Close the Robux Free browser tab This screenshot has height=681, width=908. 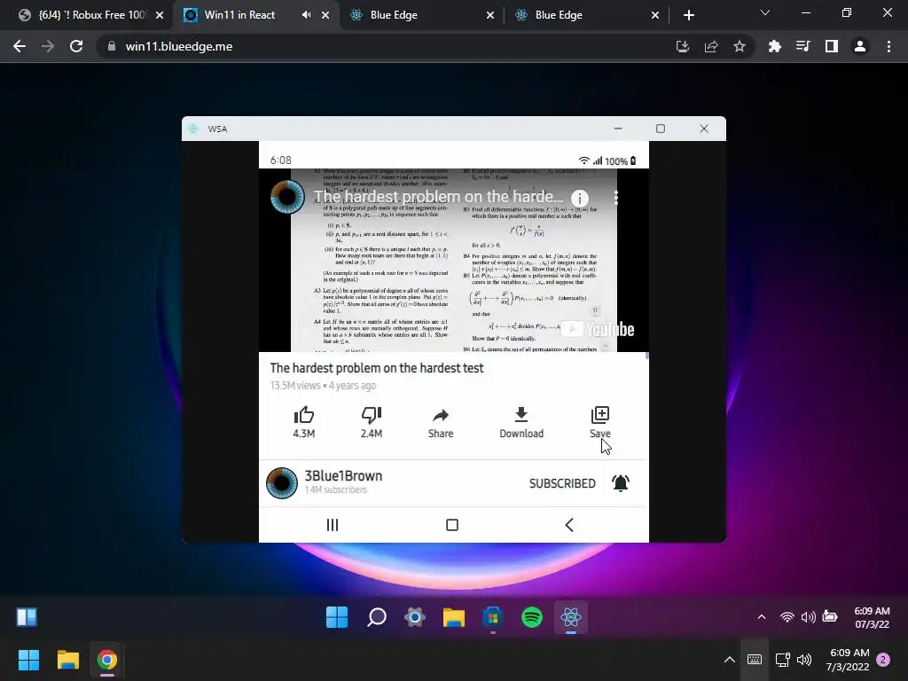160,15
